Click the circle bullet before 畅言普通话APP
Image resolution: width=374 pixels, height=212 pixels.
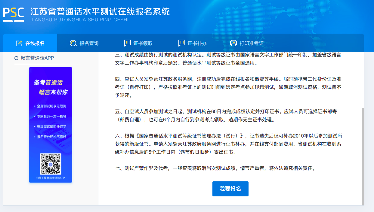pos(17,58)
